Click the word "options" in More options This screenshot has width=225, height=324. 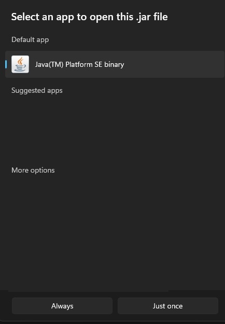[43, 171]
